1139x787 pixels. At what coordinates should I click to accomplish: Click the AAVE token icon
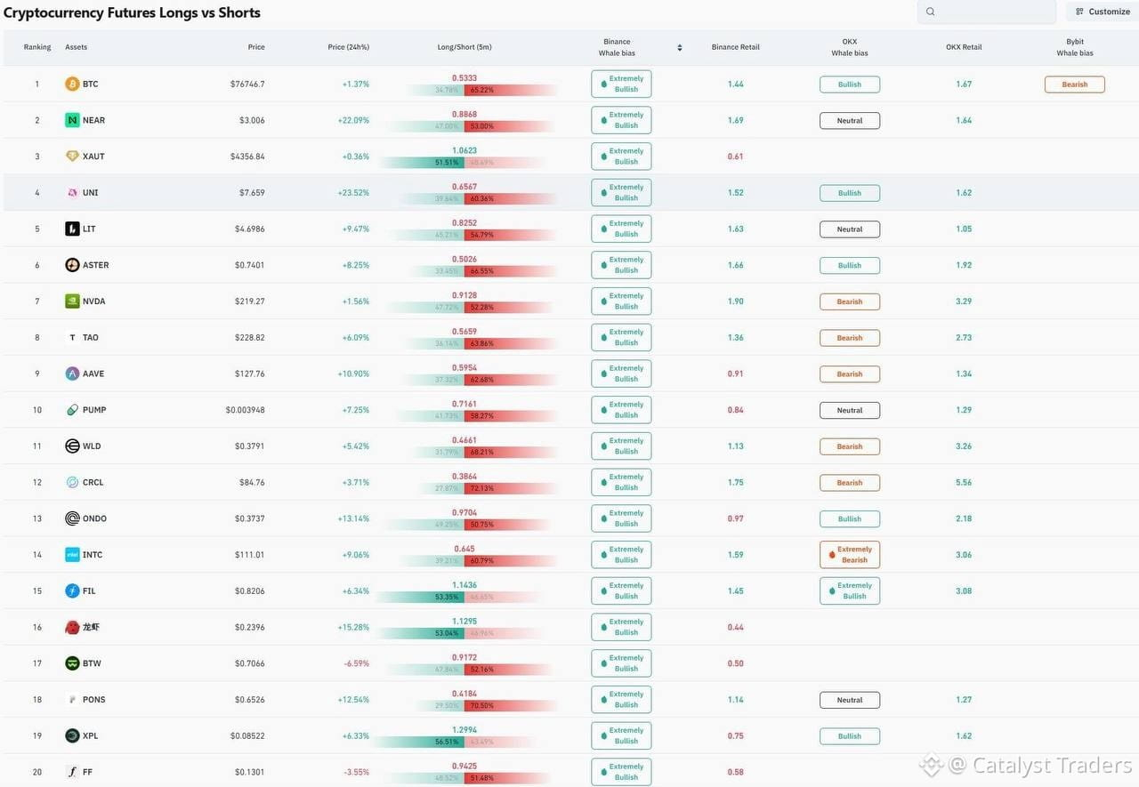pyautogui.click(x=72, y=373)
